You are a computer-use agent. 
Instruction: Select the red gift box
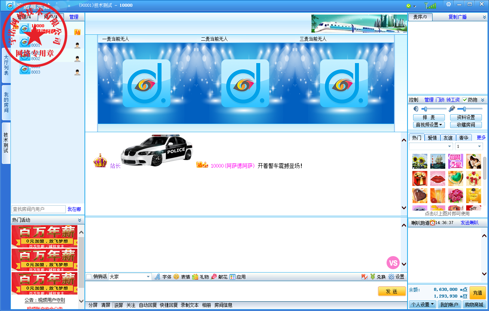click(x=420, y=178)
